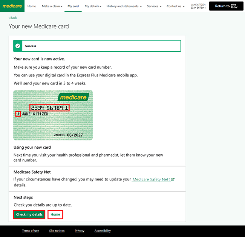Image resolution: width=245 pixels, height=237 pixels.
Task: Open the Site notices footer link
Action: pos(57,231)
